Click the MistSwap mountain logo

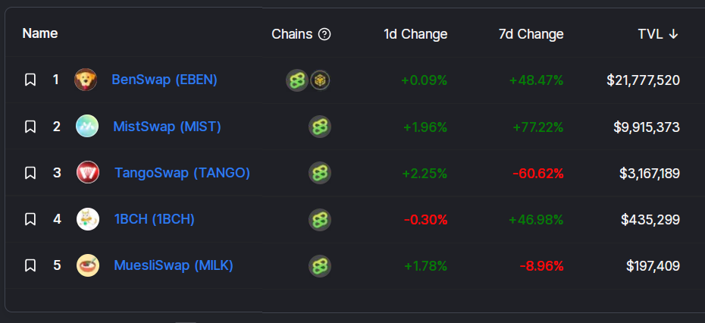click(x=87, y=127)
